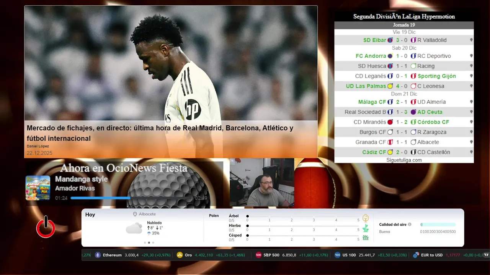Click the air quality index bar
490x275 pixels.
[438, 225]
